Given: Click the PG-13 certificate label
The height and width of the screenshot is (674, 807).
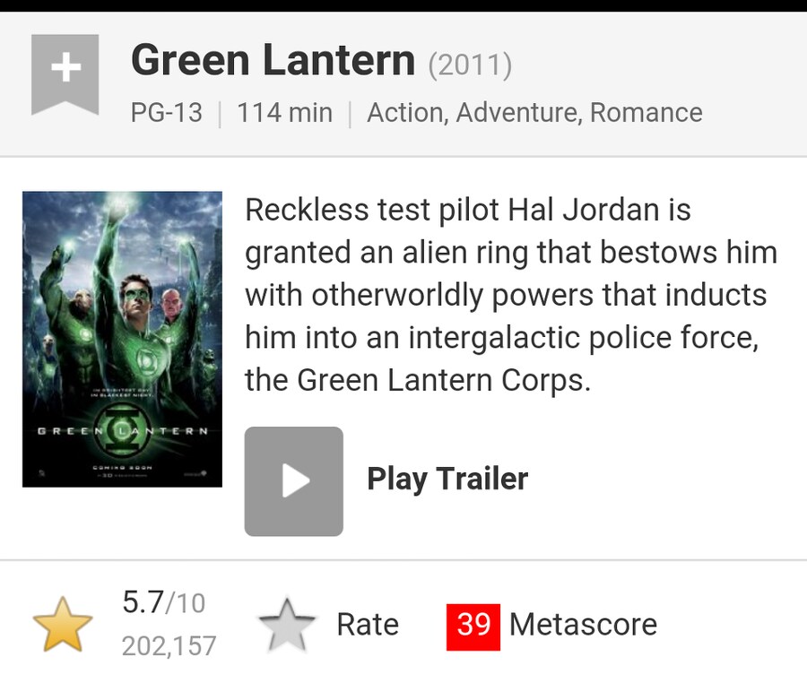Looking at the screenshot, I should tap(166, 113).
